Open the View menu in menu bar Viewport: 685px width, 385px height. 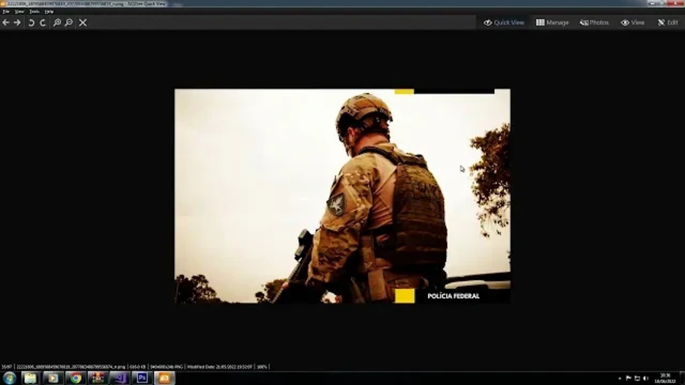[x=19, y=11]
